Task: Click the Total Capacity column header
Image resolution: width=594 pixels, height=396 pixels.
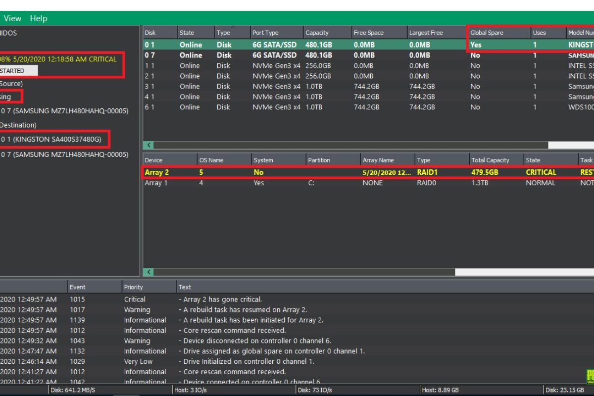Action: click(496, 160)
